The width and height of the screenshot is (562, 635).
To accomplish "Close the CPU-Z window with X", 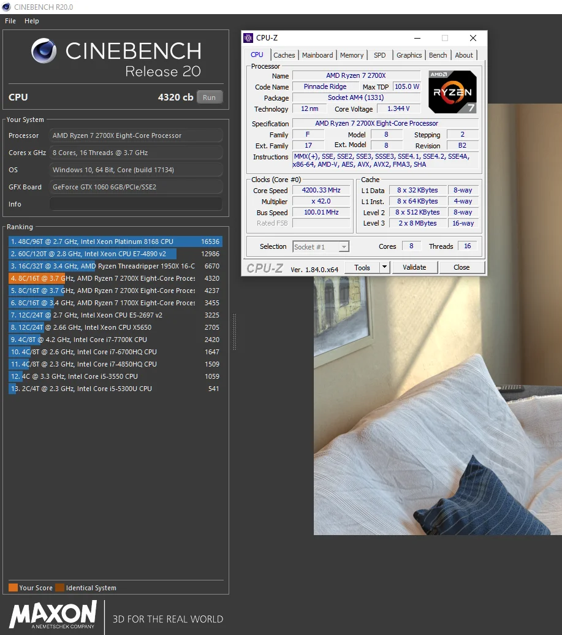I will (473, 38).
